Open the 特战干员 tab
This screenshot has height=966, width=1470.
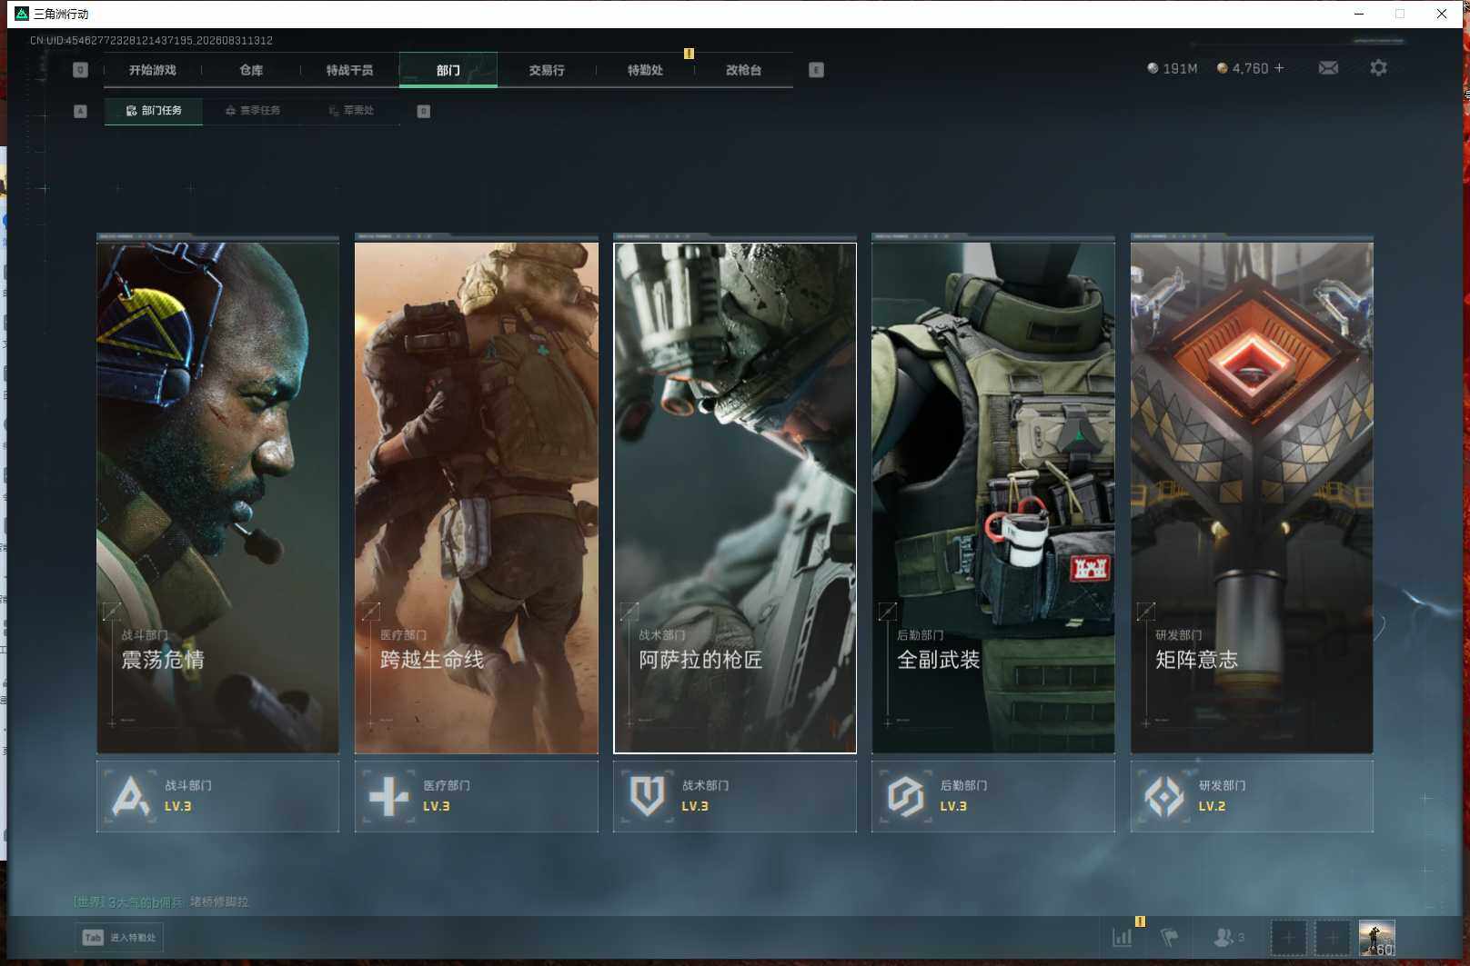pos(349,70)
